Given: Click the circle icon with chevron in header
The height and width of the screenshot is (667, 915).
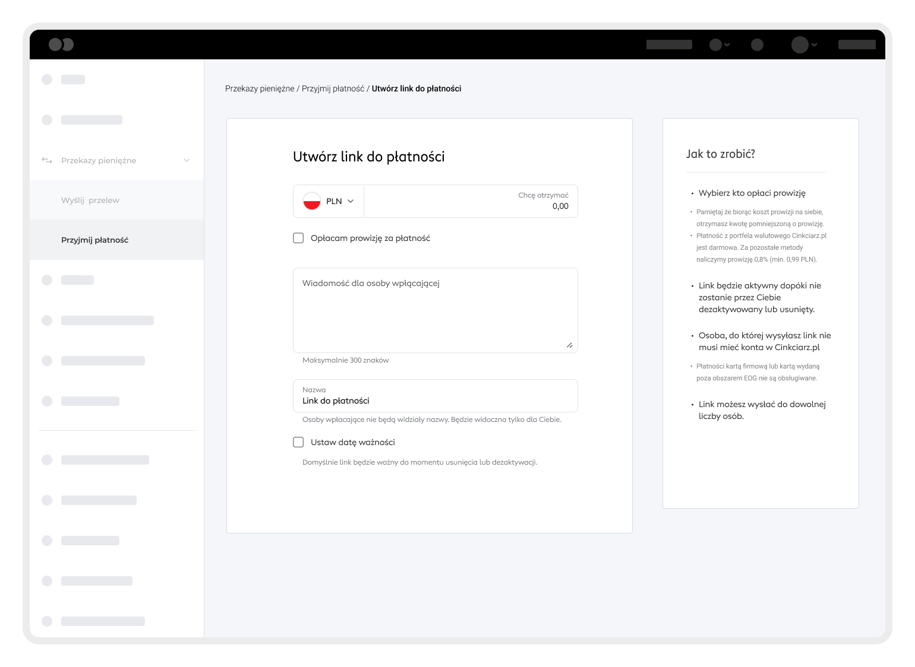Looking at the screenshot, I should pyautogui.click(x=716, y=45).
